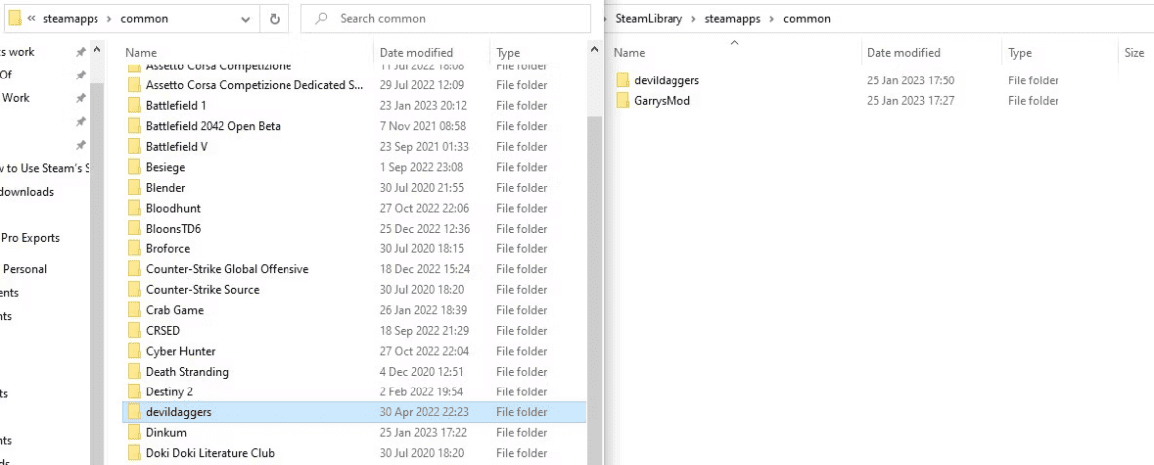Screen dimensions: 1154x465
Task: Click the date 25 Jan 2023 17:27
Action: (x=911, y=100)
